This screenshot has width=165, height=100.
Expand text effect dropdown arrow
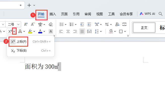point(24,31)
